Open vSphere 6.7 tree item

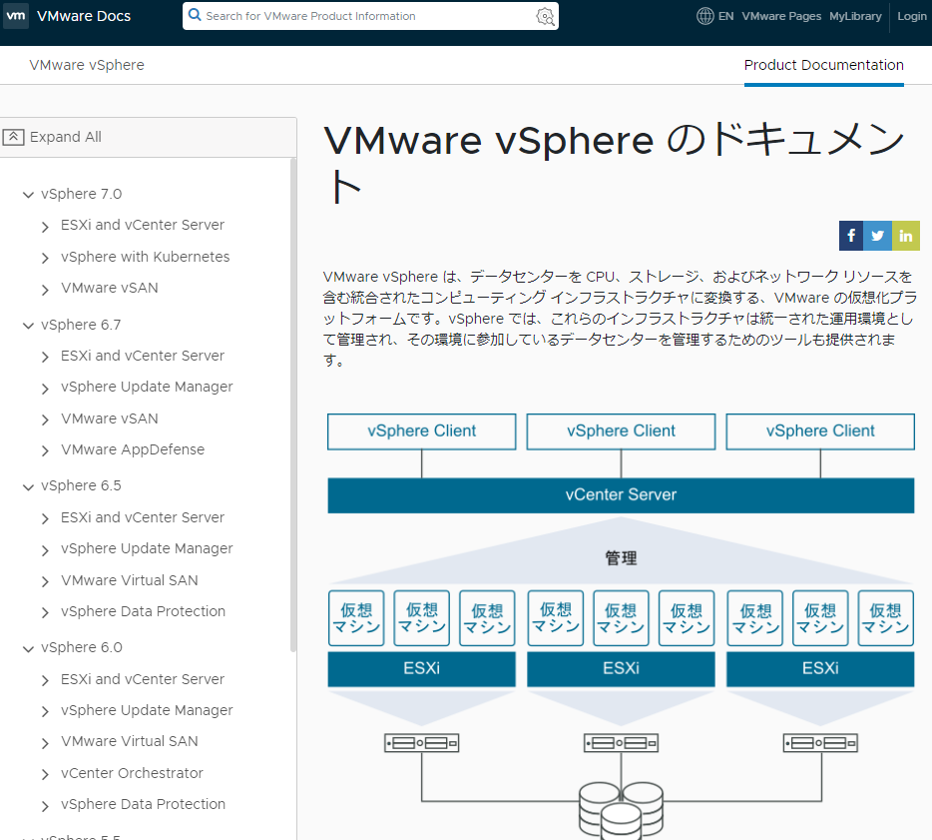click(81, 325)
